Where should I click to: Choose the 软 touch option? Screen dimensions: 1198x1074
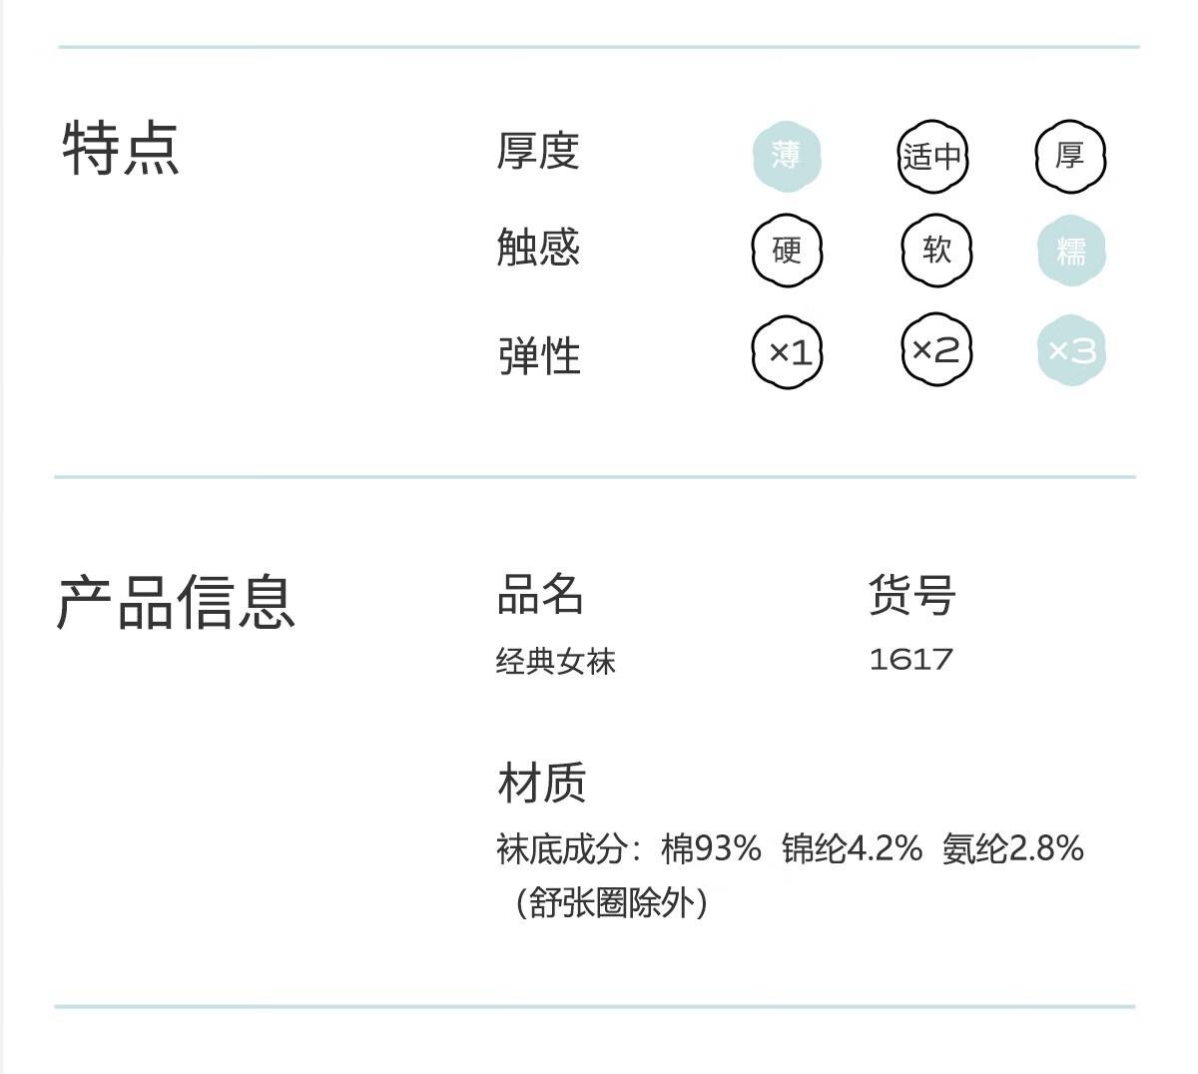[936, 251]
